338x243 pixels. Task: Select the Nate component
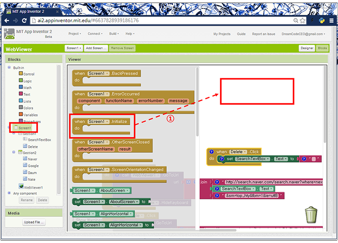(x=29, y=179)
